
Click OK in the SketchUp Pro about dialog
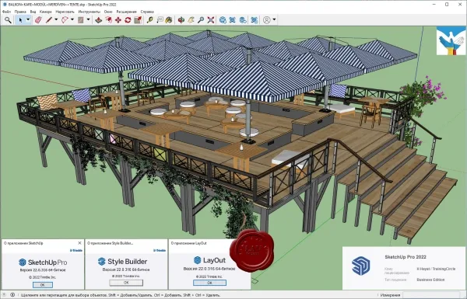pyautogui.click(x=43, y=285)
